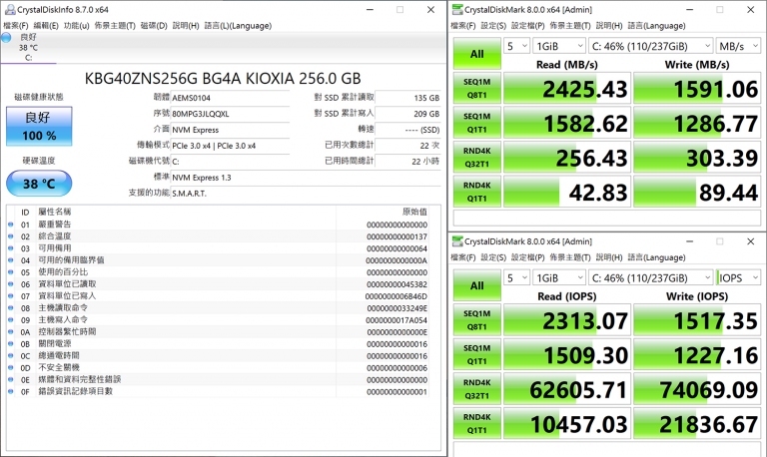
Task: Click the status dot for attribute 0F
Action: (x=11, y=391)
